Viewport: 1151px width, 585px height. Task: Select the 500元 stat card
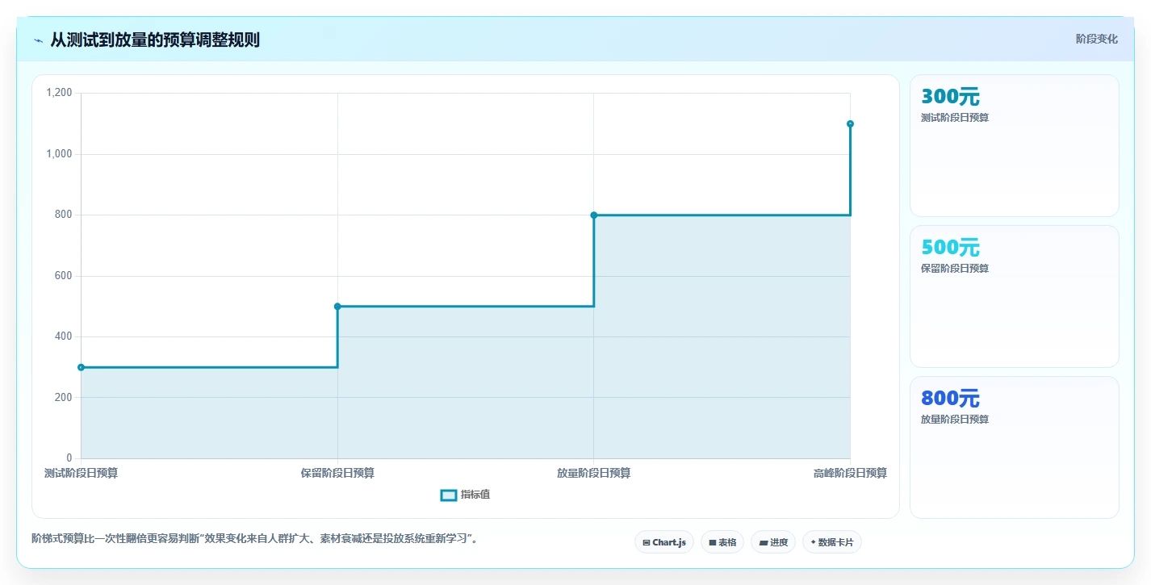coord(1015,296)
